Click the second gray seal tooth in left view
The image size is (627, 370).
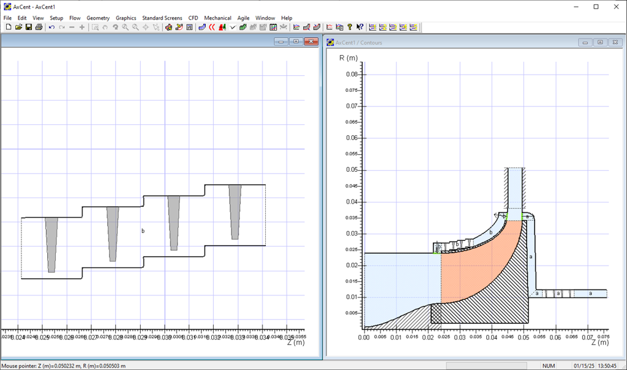pyautogui.click(x=113, y=234)
